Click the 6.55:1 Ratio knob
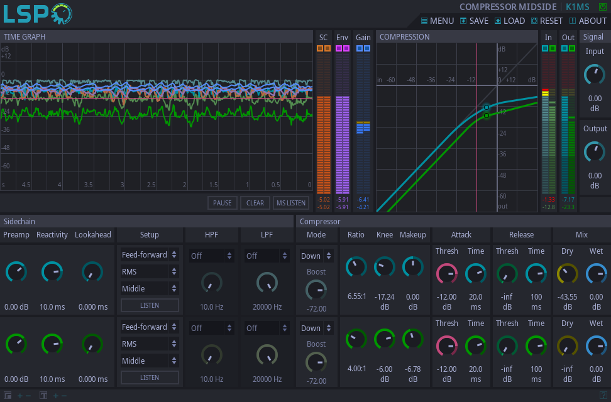 point(356,267)
